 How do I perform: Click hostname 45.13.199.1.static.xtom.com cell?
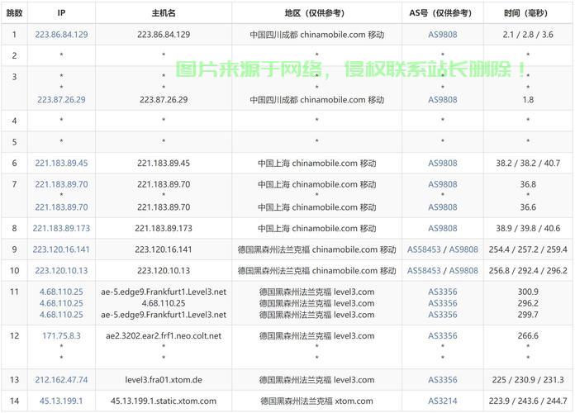[163, 401]
